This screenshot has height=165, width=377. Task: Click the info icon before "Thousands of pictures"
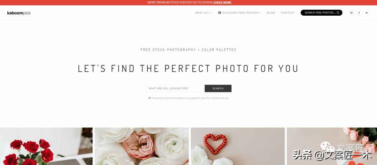tap(149, 98)
